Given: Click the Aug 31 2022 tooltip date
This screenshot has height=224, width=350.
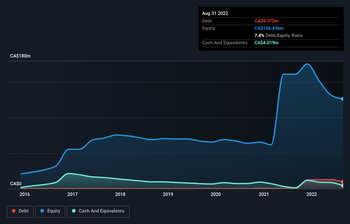Looking at the screenshot, I should tap(215, 13).
